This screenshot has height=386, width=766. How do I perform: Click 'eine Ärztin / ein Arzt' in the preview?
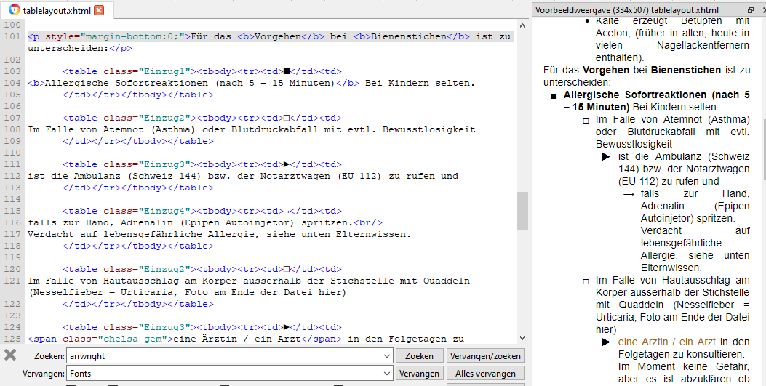coord(666,342)
